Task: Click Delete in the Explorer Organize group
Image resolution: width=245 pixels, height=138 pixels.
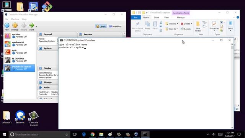Action: tap(186, 24)
